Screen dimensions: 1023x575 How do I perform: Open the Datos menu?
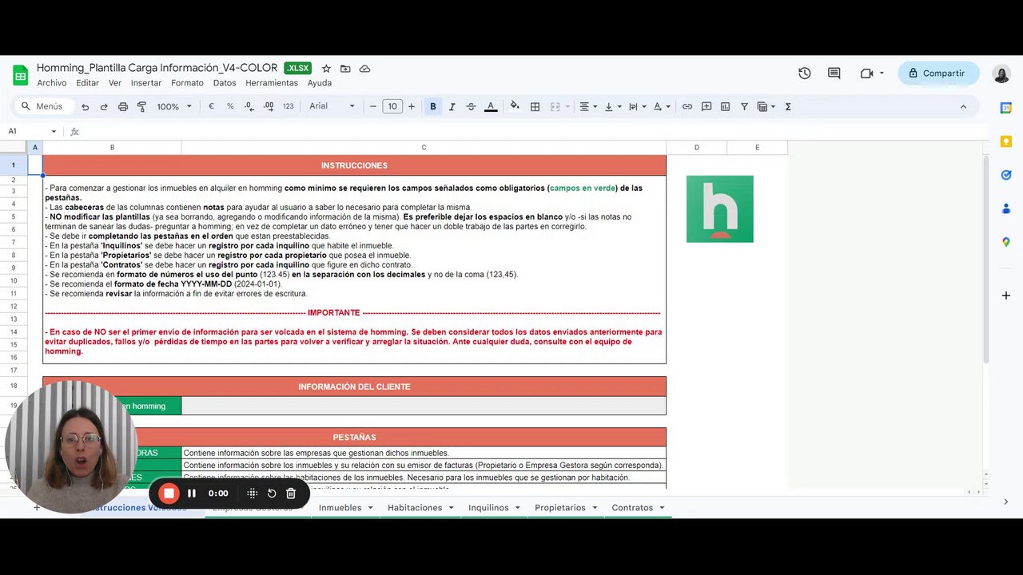coord(225,83)
